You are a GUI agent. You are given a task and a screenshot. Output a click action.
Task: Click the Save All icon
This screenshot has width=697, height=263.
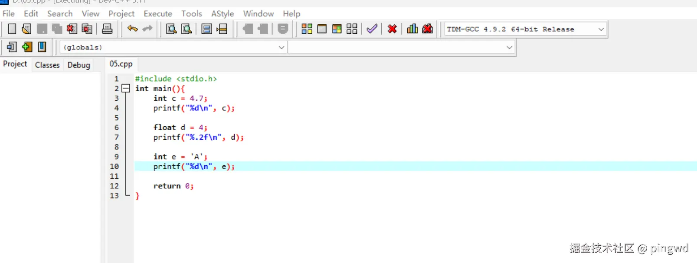click(x=57, y=29)
